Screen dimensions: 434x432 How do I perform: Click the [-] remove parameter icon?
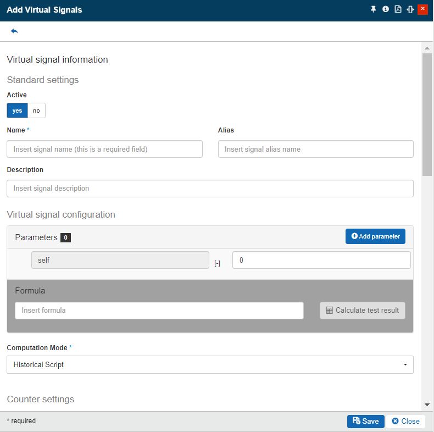[x=217, y=263]
